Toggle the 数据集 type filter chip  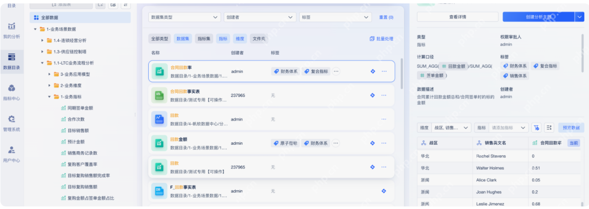(x=183, y=38)
